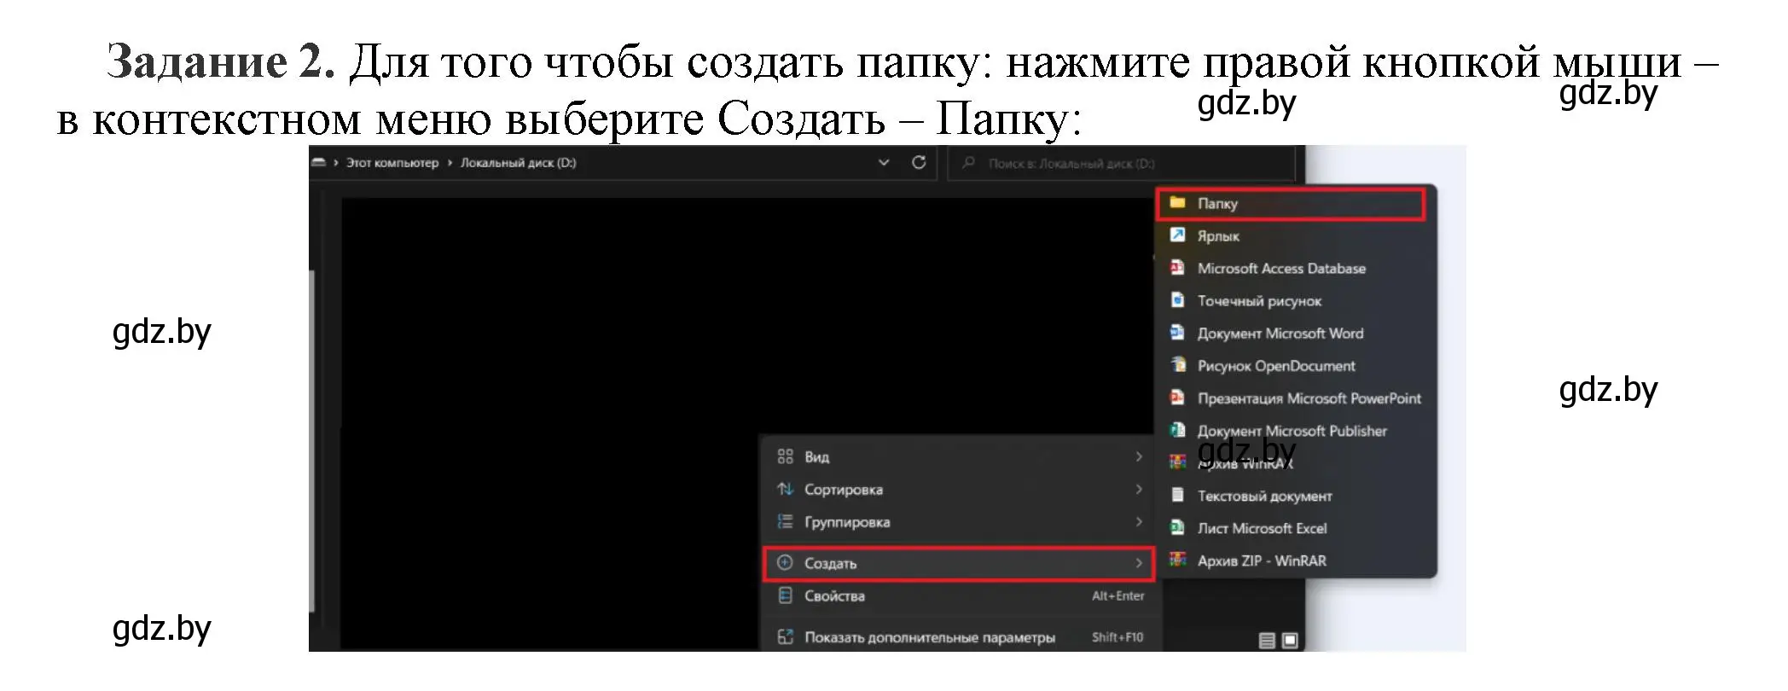Switch to details view icon in status bar
The width and height of the screenshot is (1788, 691).
tap(1268, 641)
